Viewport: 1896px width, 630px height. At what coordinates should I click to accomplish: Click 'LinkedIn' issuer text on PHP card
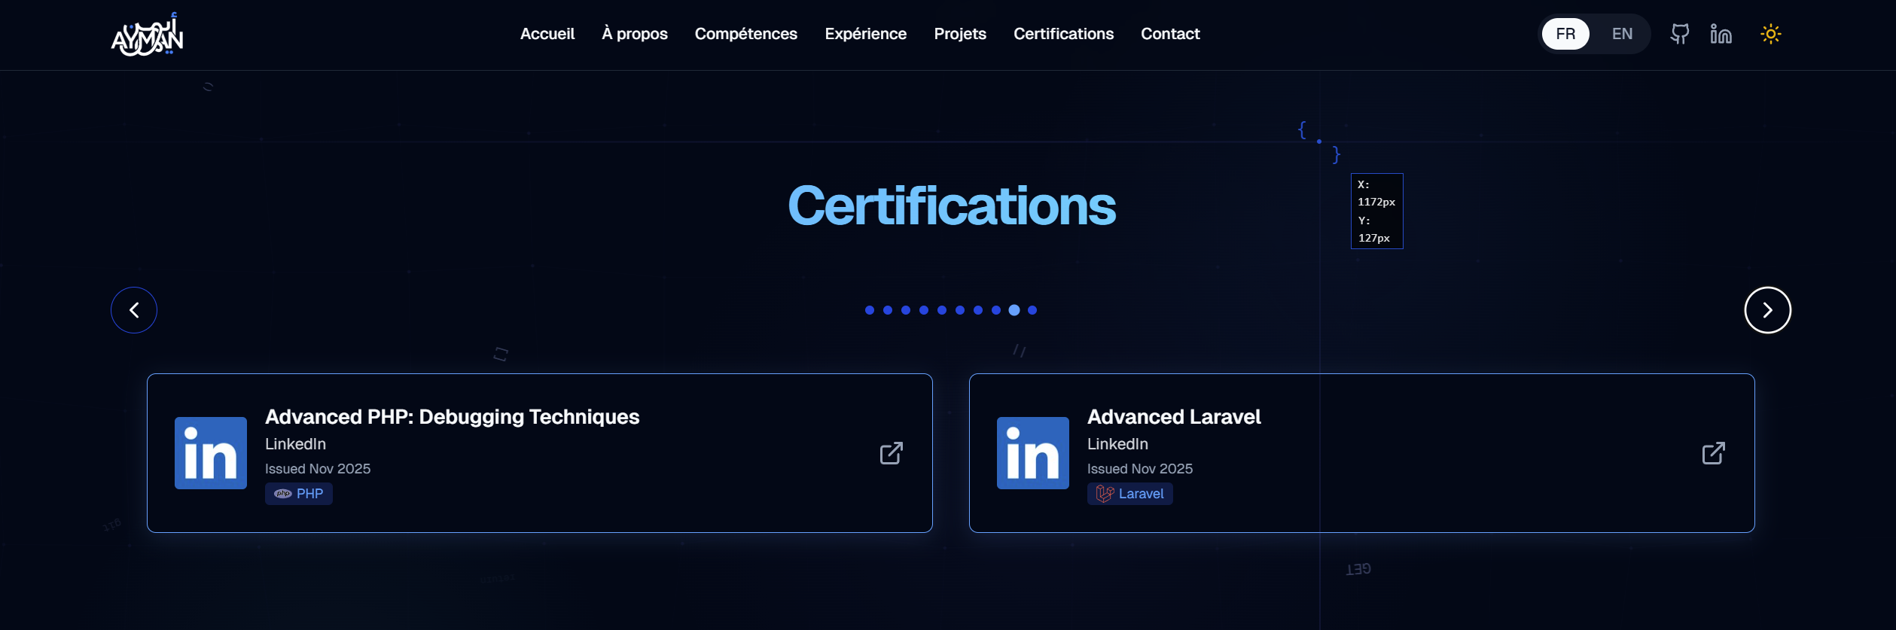point(296,444)
